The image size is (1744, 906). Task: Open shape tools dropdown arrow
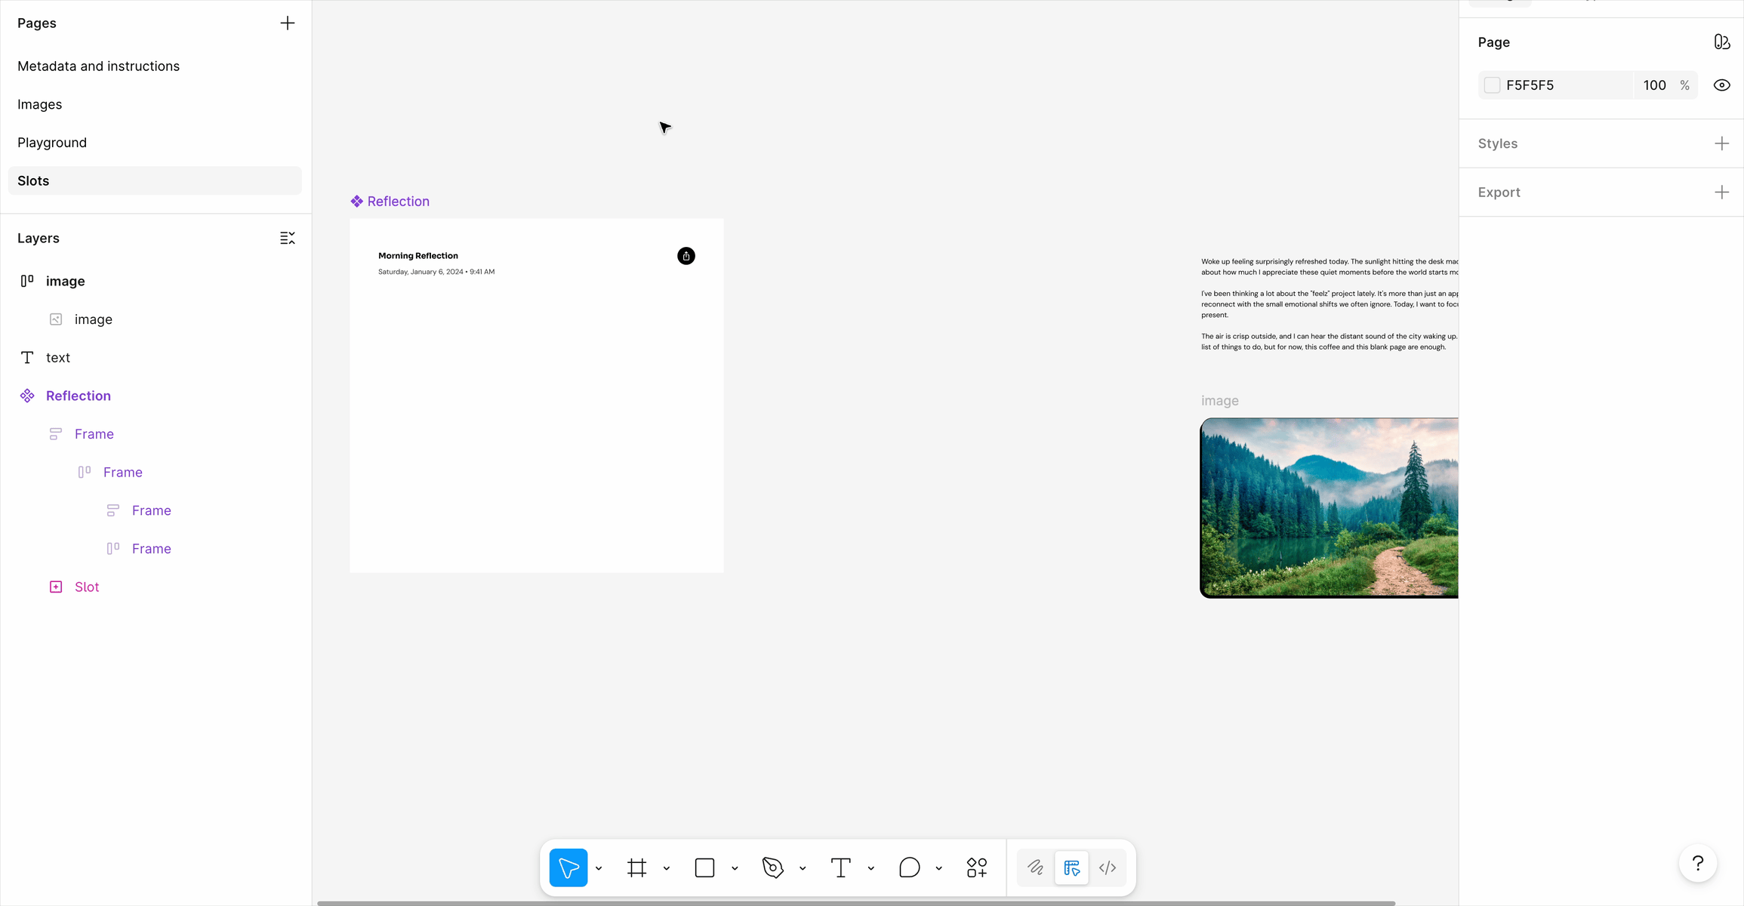tap(735, 868)
